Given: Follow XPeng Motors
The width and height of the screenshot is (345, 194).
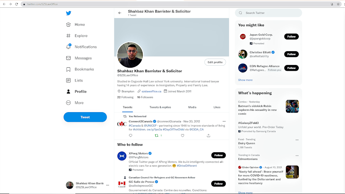Looking at the screenshot, I should pyautogui.click(x=218, y=155).
